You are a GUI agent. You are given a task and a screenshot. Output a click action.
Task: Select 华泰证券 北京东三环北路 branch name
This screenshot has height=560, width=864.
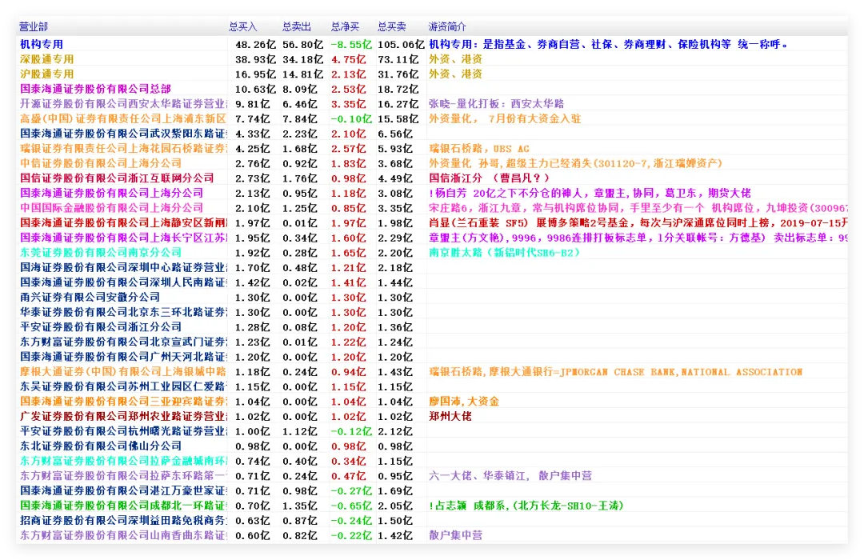(123, 312)
